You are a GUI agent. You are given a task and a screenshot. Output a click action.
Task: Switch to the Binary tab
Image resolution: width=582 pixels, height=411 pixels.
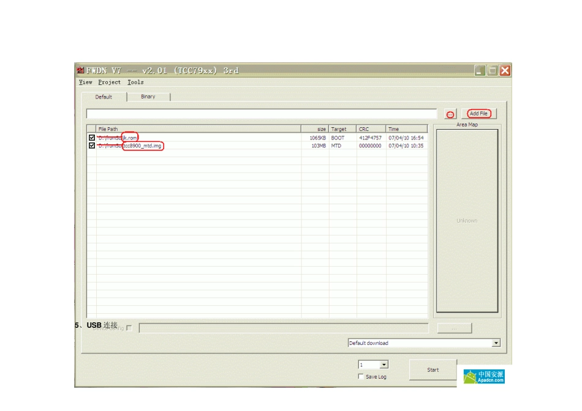point(148,97)
